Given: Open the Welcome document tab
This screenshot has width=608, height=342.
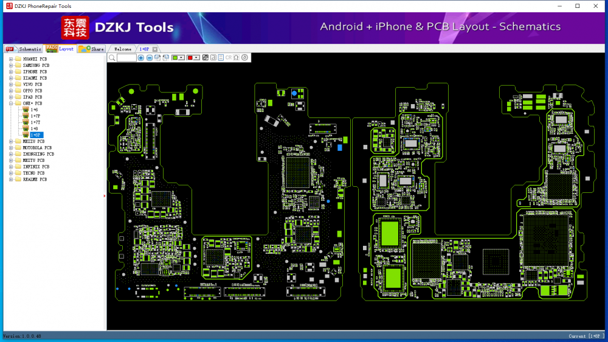Looking at the screenshot, I should tap(123, 49).
